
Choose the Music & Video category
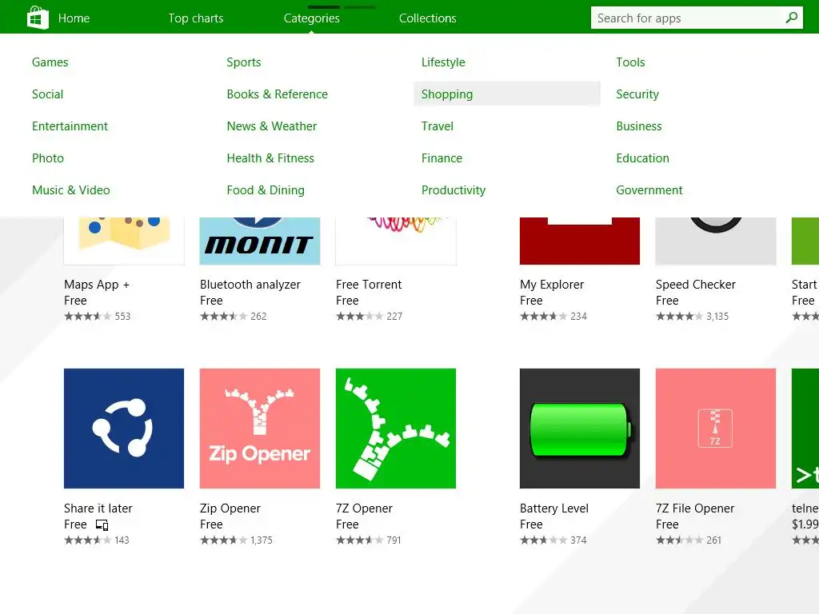click(71, 190)
